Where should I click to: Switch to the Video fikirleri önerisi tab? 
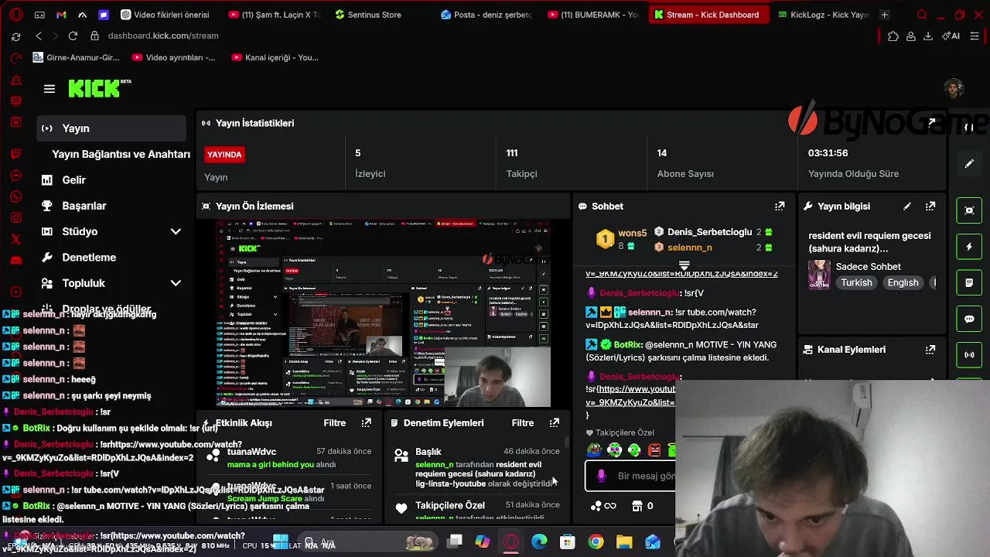click(165, 15)
